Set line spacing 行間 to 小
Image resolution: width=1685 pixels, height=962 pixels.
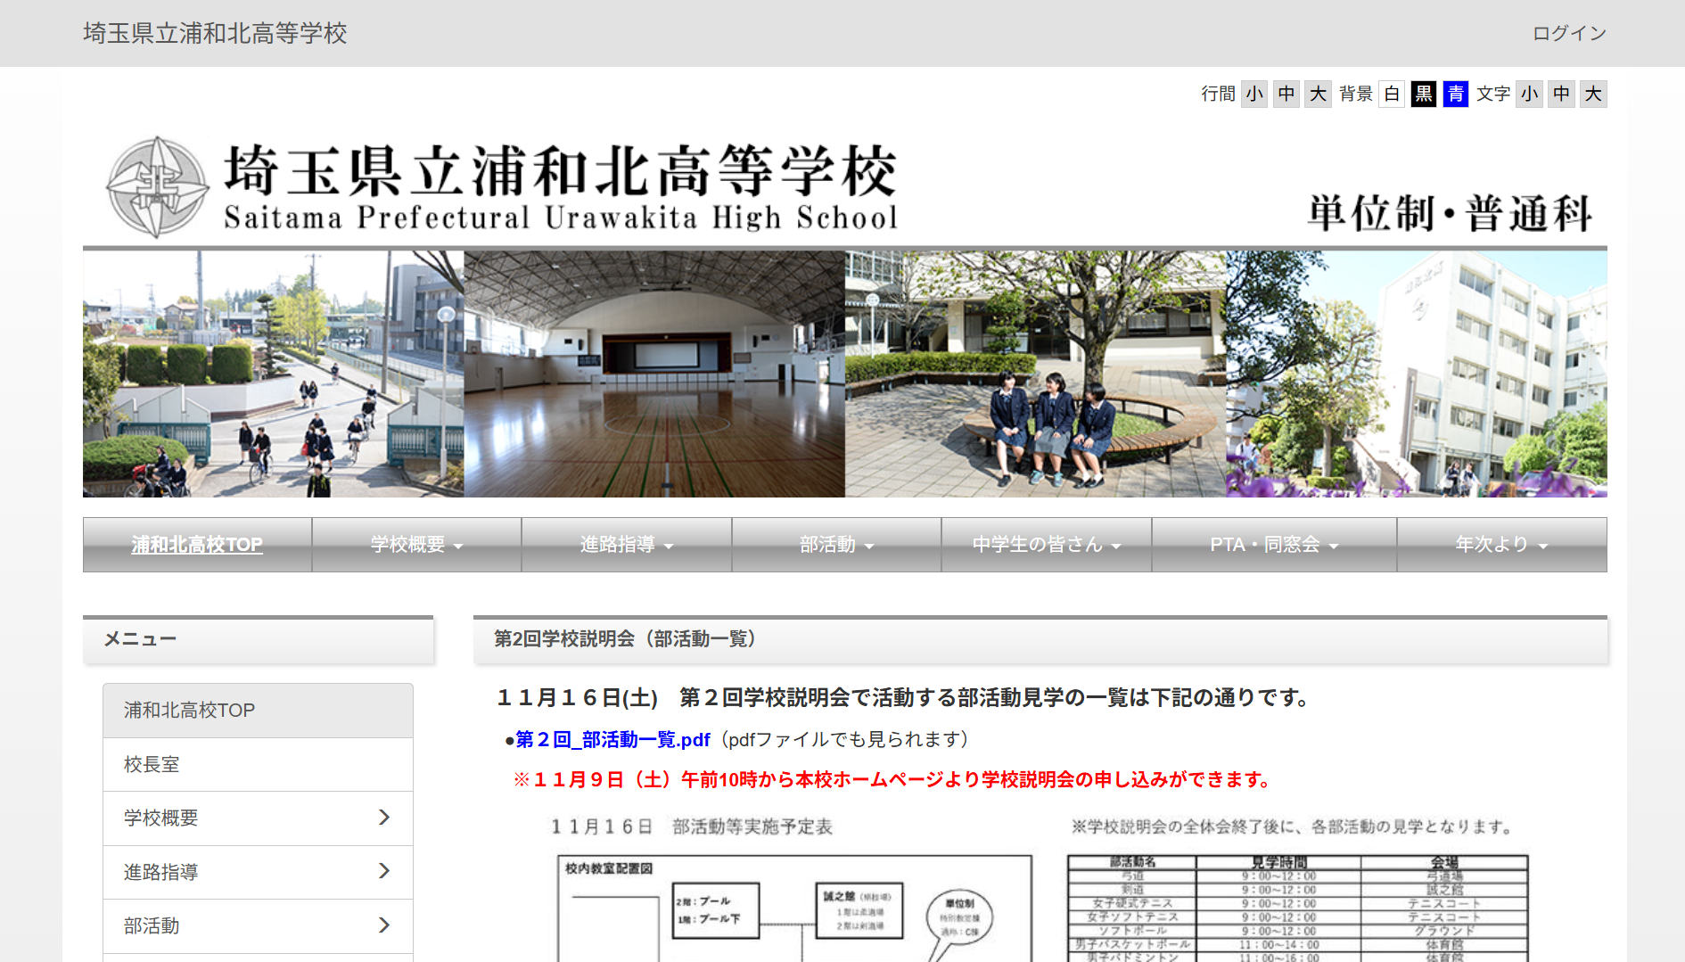(x=1254, y=94)
